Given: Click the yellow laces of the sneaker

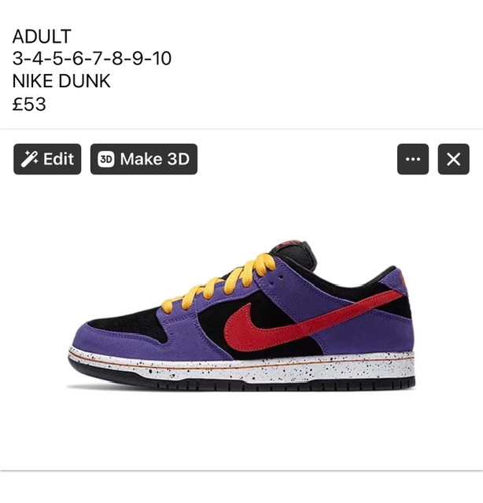Looking at the screenshot, I should 219,284.
